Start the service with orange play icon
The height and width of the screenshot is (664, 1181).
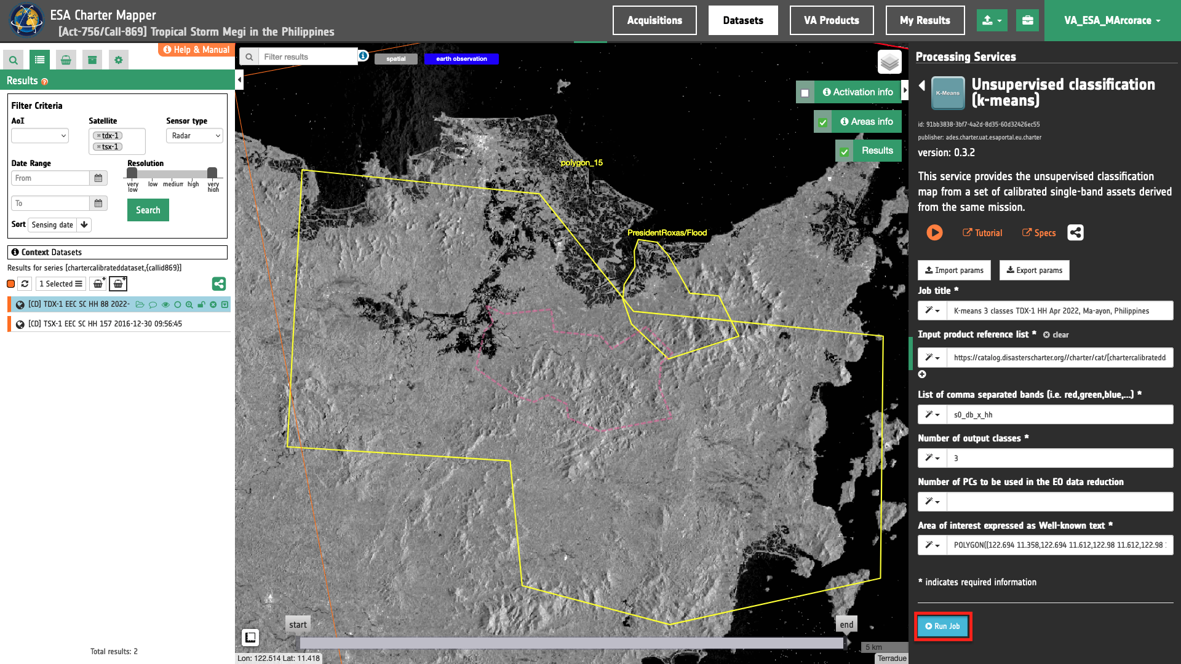pyautogui.click(x=934, y=232)
